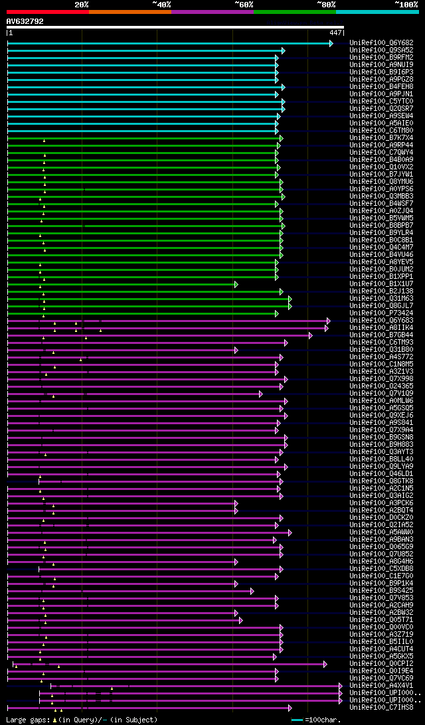Select the UniRef100_Q8YMU6 label
Screen dimensions: 425x725
(x=382, y=182)
